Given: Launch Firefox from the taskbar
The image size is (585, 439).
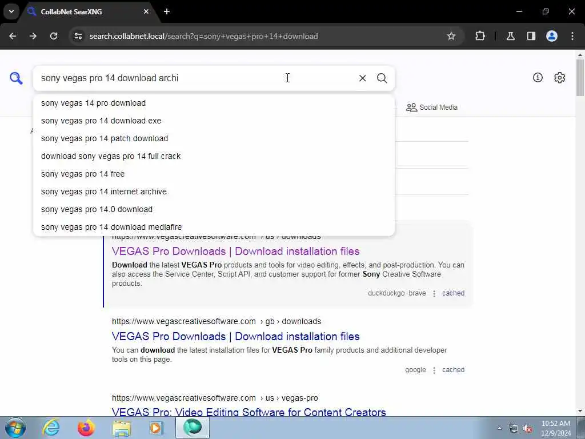Looking at the screenshot, I should (x=86, y=428).
